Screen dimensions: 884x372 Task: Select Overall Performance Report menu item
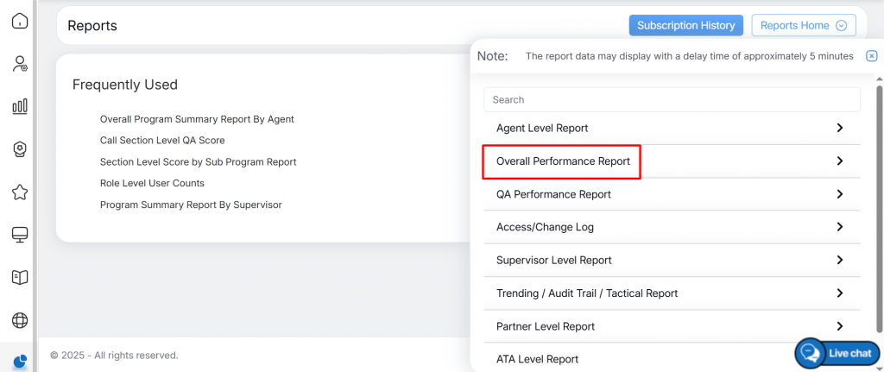coord(563,161)
